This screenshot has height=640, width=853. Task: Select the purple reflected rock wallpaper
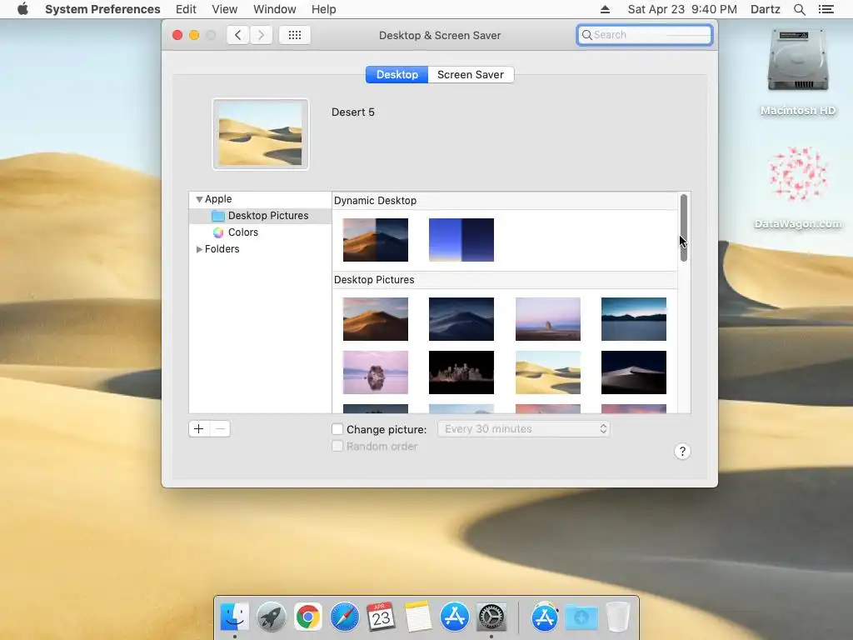[x=376, y=372]
